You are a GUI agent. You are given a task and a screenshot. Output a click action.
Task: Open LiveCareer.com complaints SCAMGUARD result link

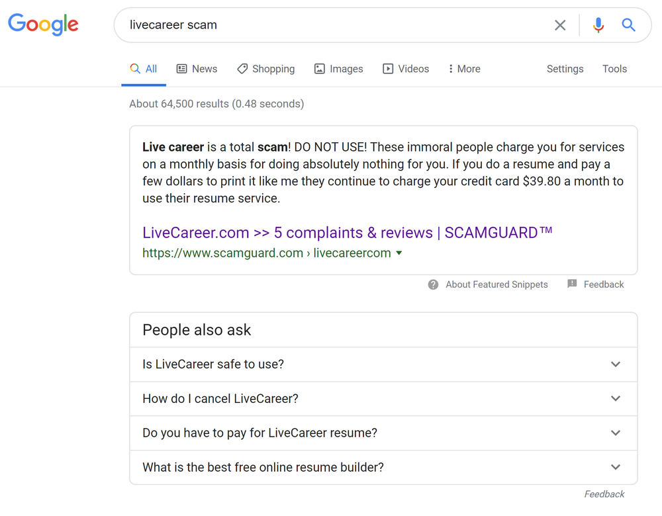pyautogui.click(x=347, y=233)
